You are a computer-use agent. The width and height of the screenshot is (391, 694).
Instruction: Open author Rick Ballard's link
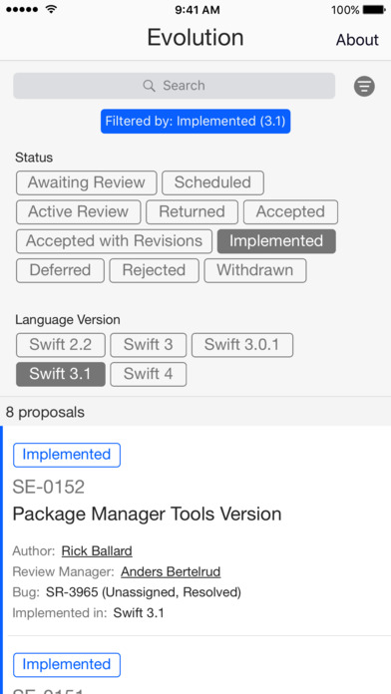(x=97, y=551)
